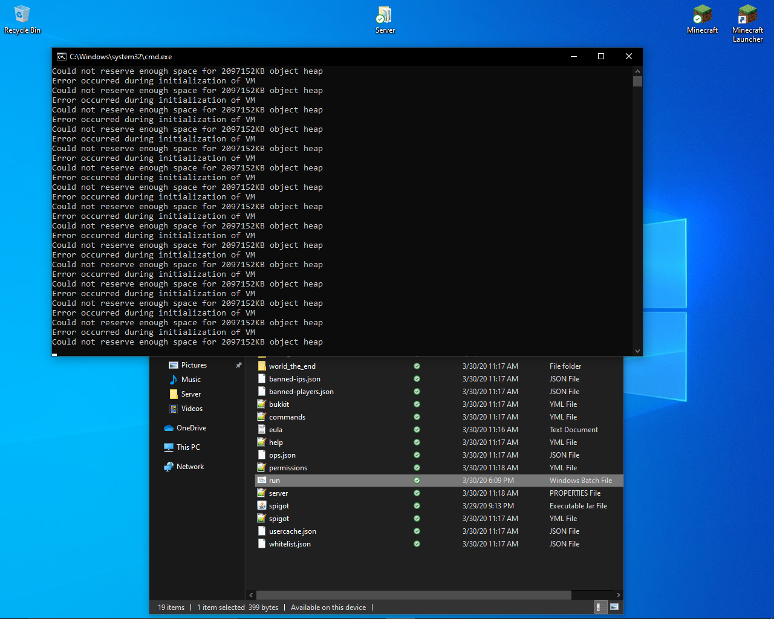Switch to details view in status bar
The height and width of the screenshot is (619, 774).
[600, 607]
